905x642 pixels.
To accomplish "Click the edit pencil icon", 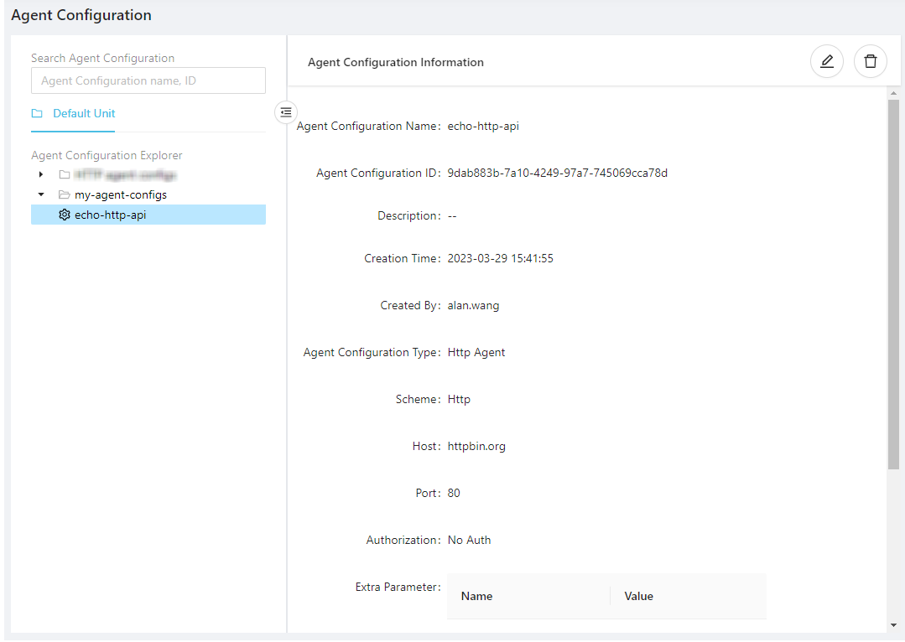I will coord(826,61).
